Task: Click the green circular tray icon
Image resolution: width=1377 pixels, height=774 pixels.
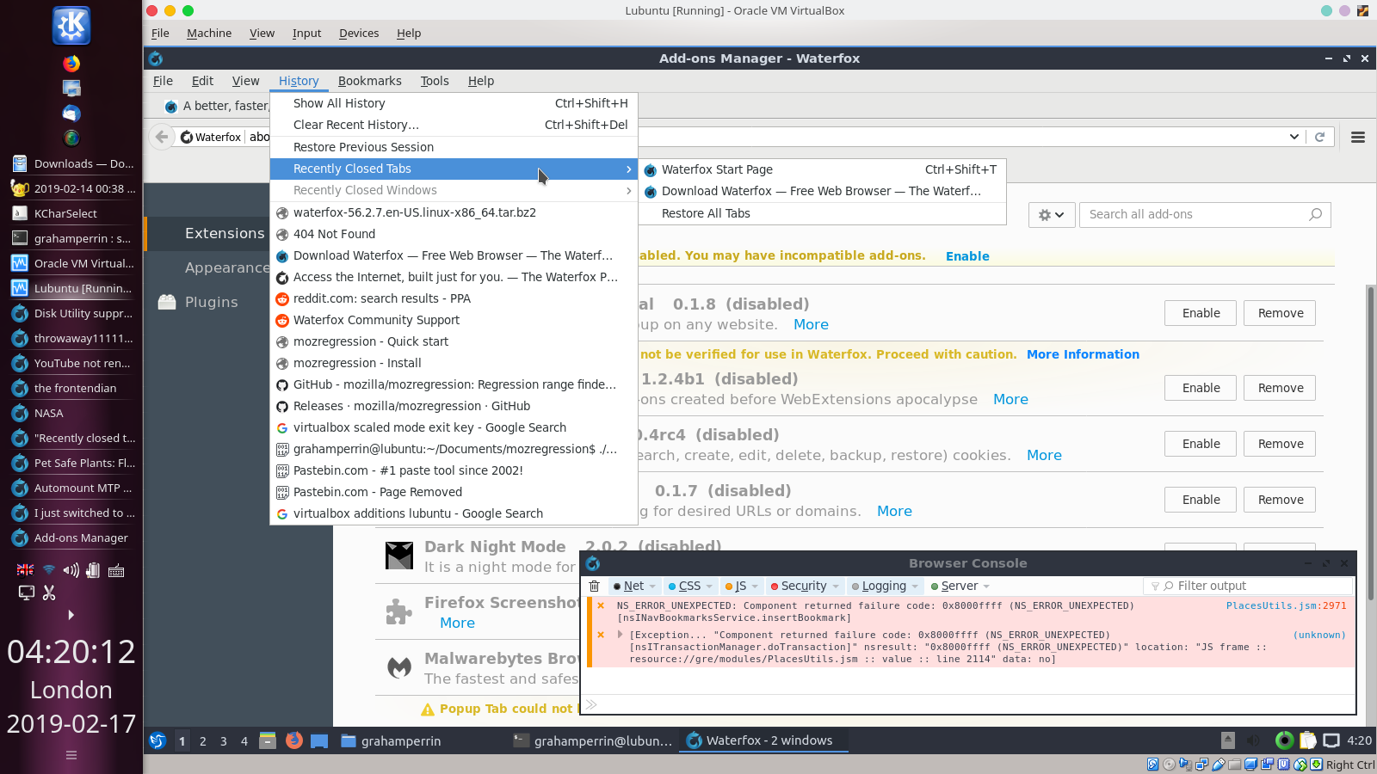Action: (1284, 740)
